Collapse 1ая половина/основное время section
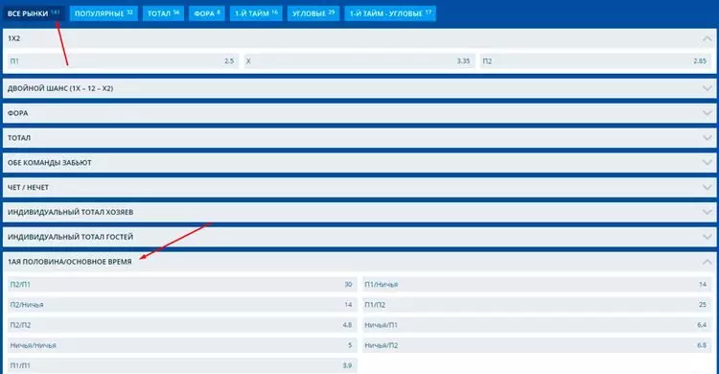 click(707, 262)
